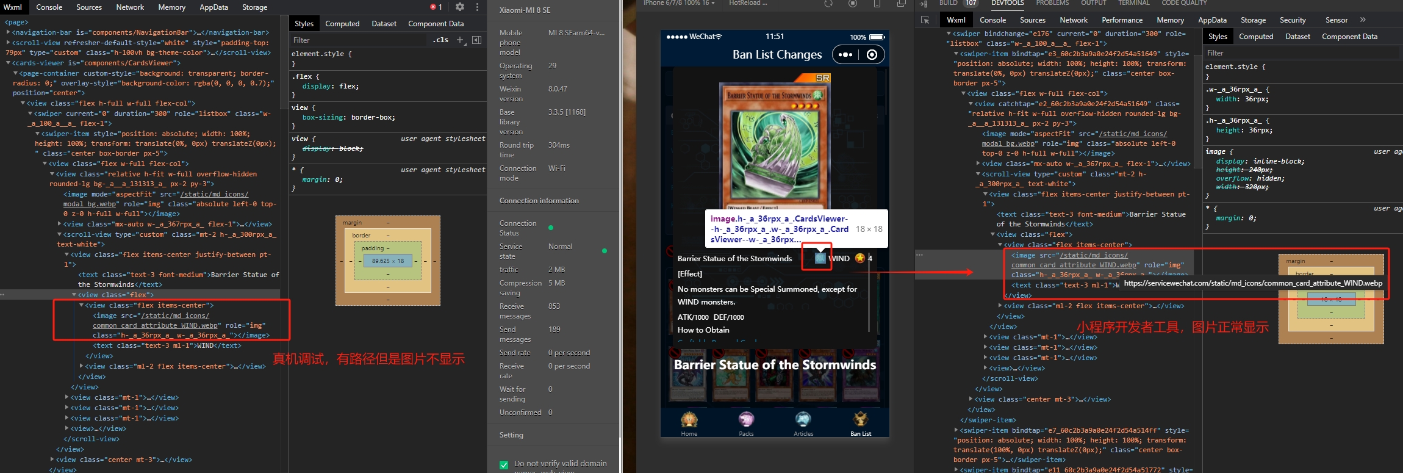Open the Security tab in the right devtools
1403x473 pixels.
pos(1293,20)
